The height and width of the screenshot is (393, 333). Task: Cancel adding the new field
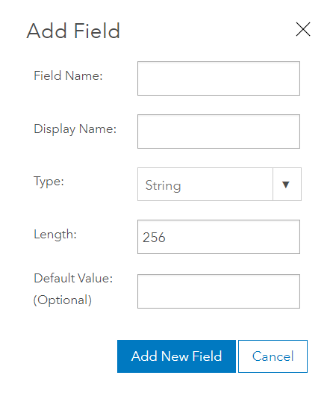pos(273,356)
